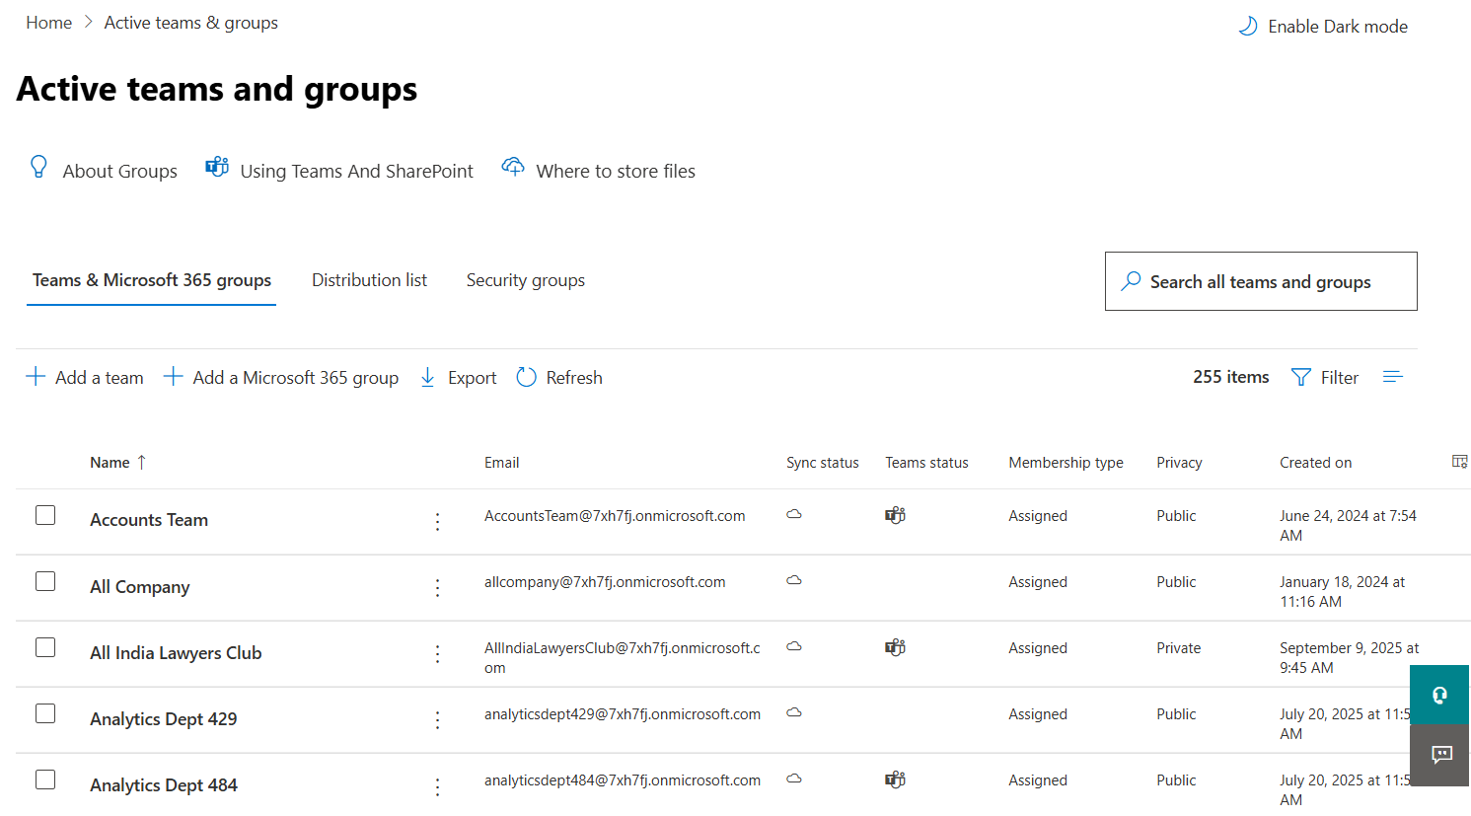Click the Refresh circular arrow button

click(x=559, y=377)
